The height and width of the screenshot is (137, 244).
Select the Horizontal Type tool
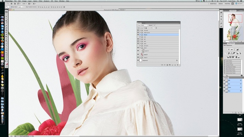7,46
